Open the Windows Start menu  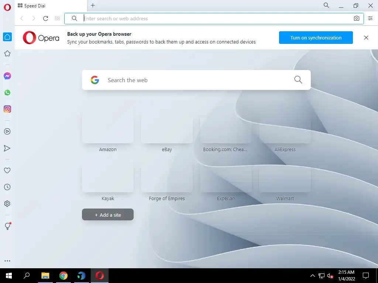coord(9,276)
